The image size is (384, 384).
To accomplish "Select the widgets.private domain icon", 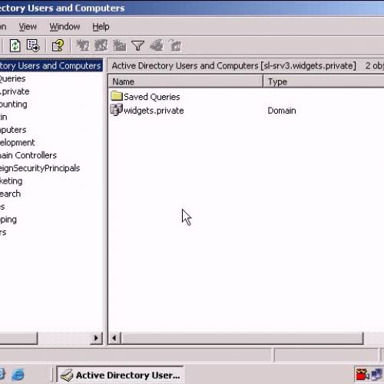I will click(x=117, y=110).
